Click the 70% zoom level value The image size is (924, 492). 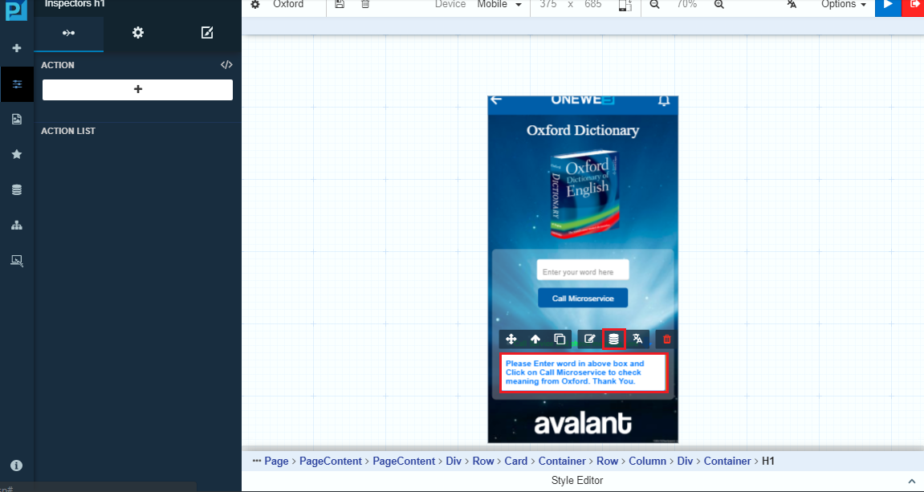(686, 4)
